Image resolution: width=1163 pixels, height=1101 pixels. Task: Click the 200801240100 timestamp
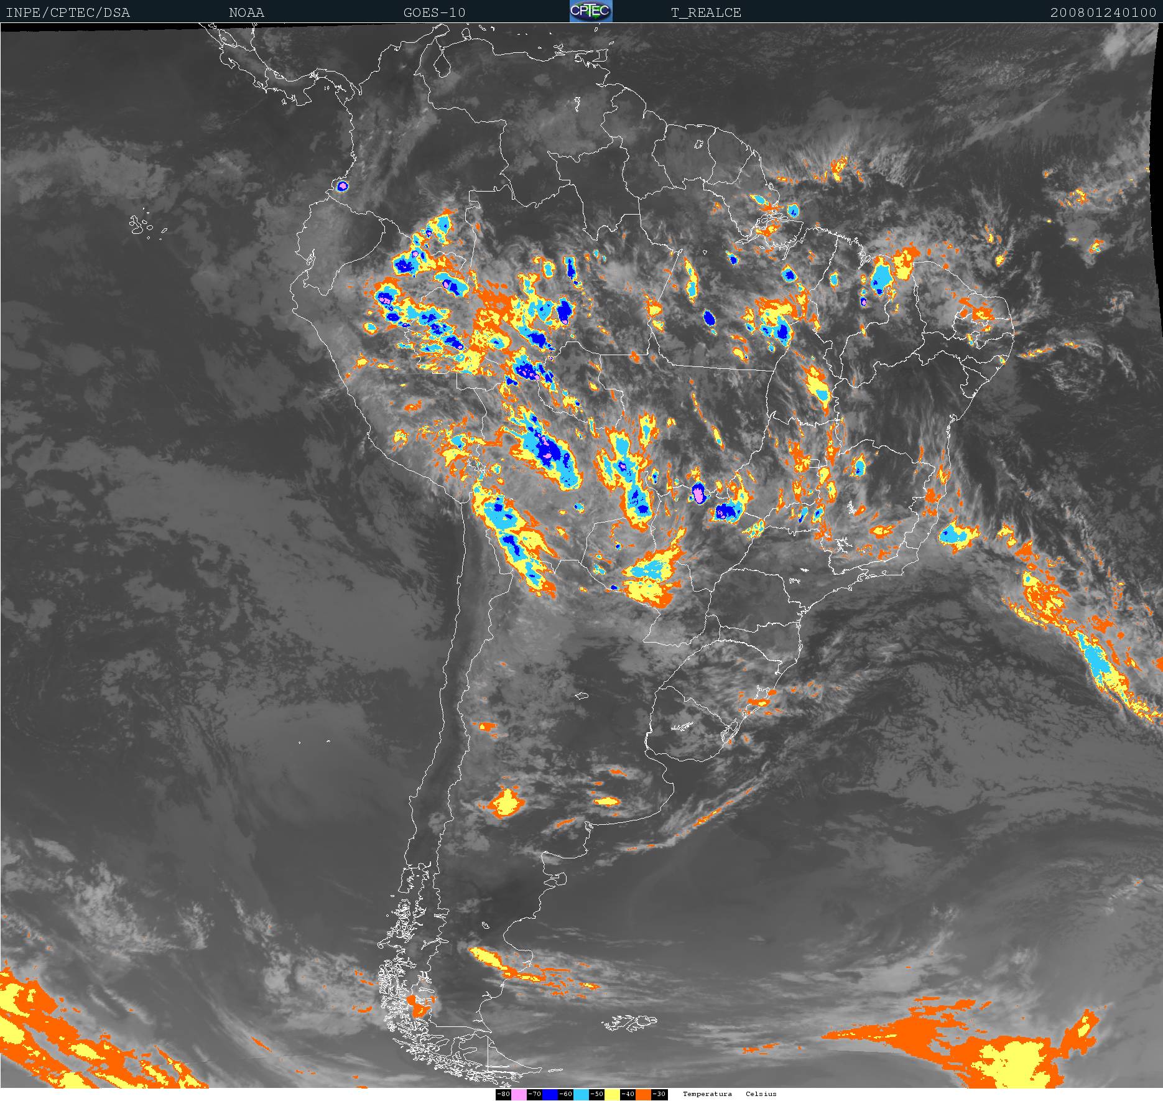(1103, 13)
